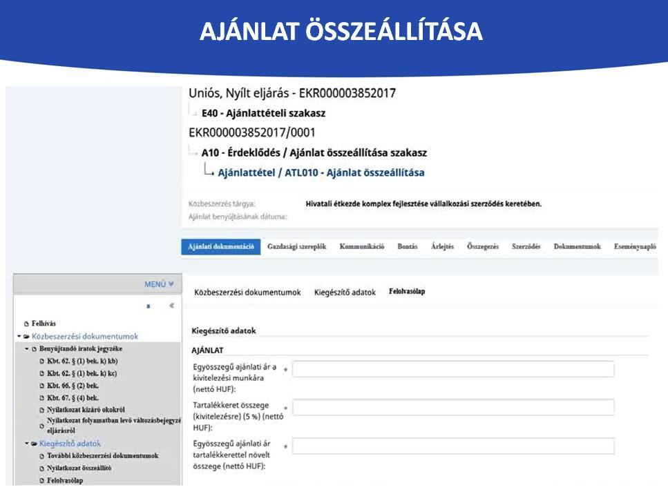Open the Ajánlati dokumentáció tab
Screen dimensions: 668x496
[x=220, y=247]
